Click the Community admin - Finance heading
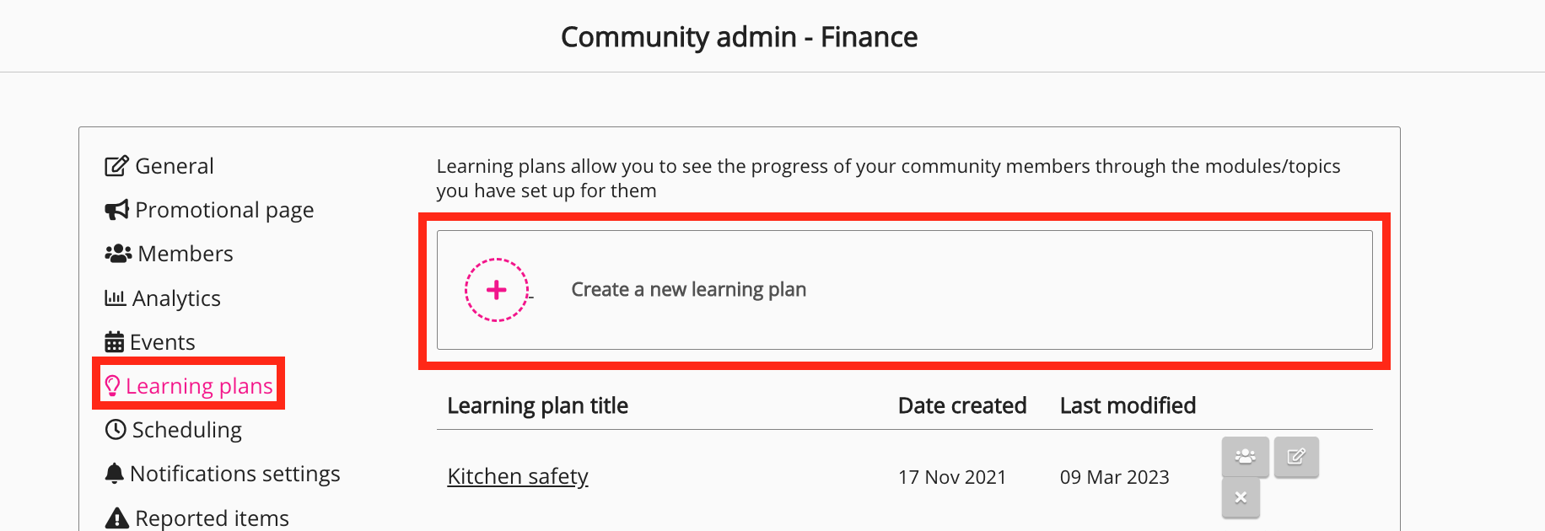This screenshot has width=1545, height=531. 739,37
